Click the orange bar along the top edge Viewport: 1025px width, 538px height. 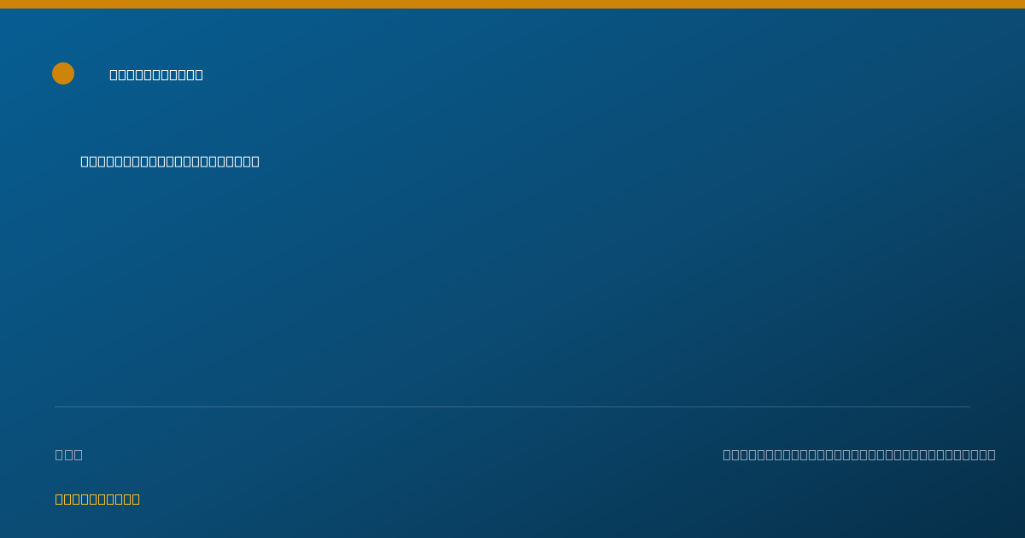click(512, 4)
